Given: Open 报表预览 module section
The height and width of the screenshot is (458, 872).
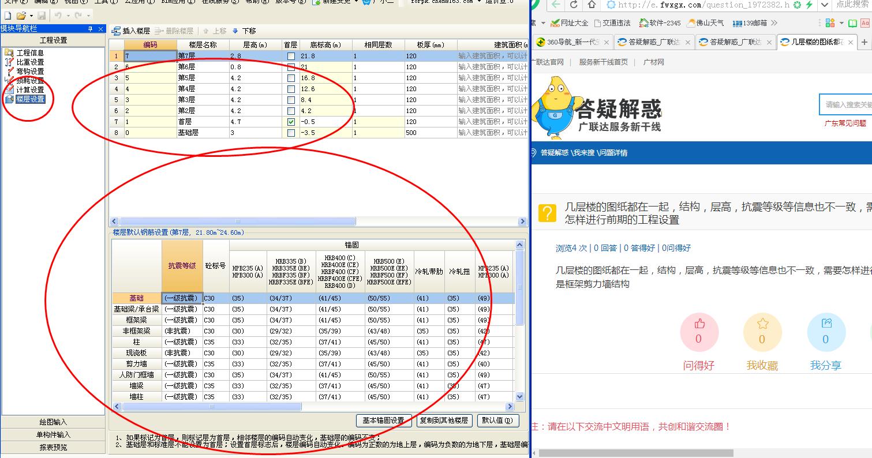Looking at the screenshot, I should (x=53, y=448).
